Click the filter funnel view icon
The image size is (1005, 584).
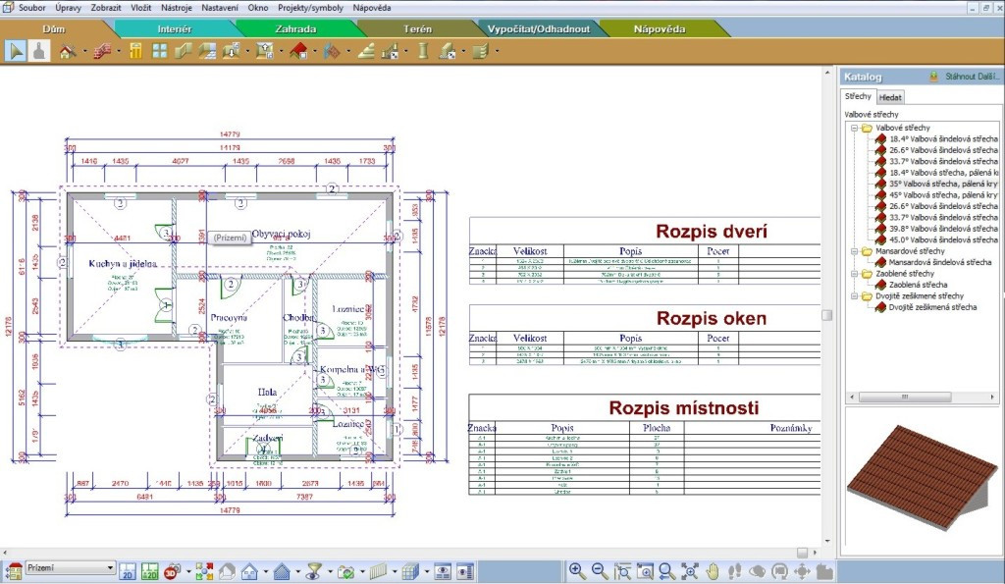click(315, 571)
